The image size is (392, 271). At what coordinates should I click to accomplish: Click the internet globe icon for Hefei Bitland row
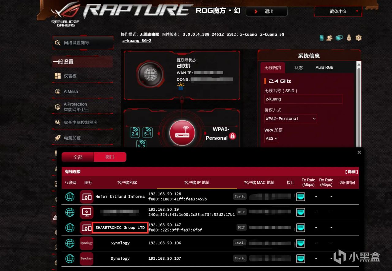click(x=70, y=197)
